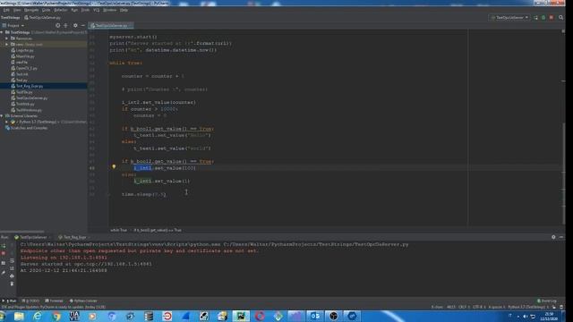
Task: Select Scratches and Consoles in project tree
Action: [x=29, y=128]
